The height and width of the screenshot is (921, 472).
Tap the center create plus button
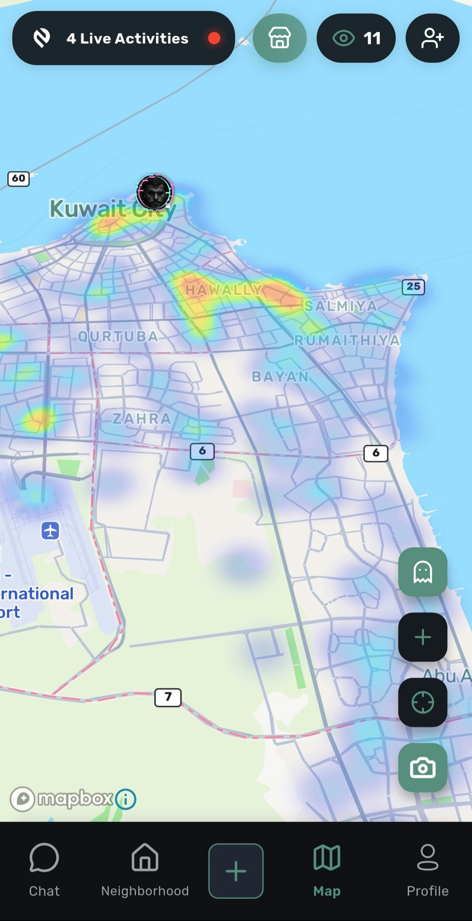click(x=236, y=871)
